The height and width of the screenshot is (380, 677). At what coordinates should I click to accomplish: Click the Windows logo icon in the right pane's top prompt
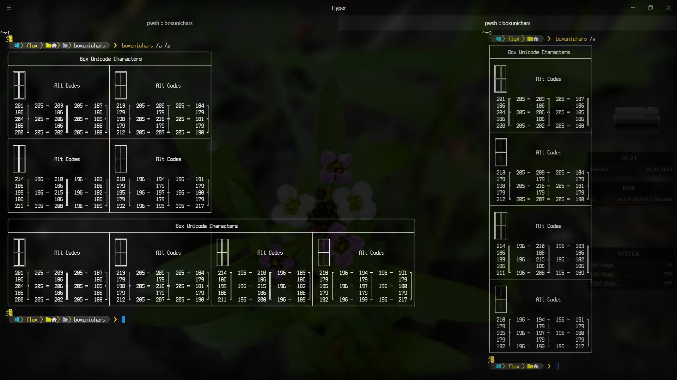click(x=498, y=39)
